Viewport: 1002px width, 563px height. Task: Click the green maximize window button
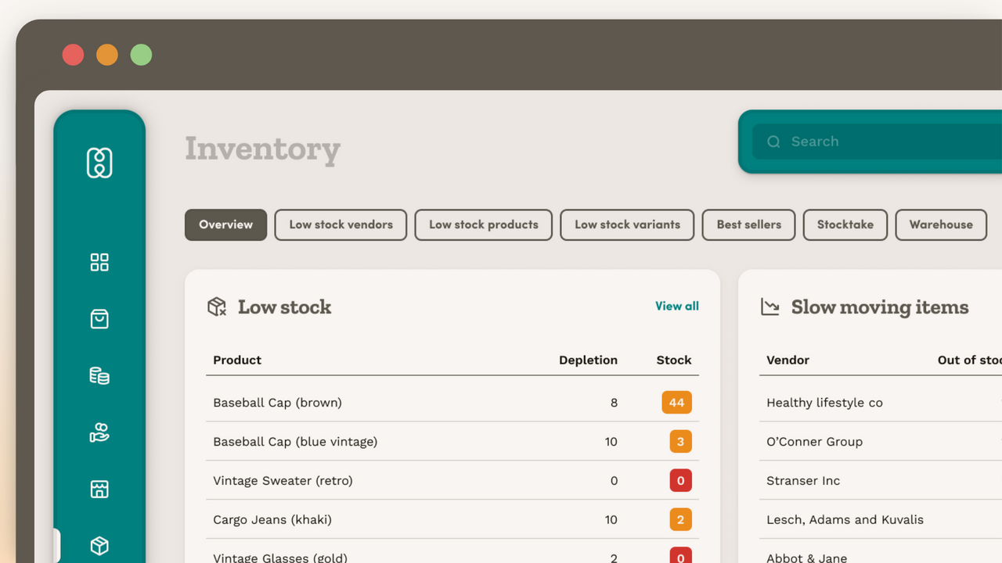tap(141, 55)
